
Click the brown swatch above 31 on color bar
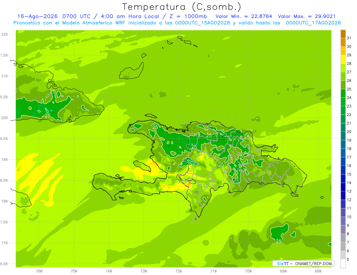coord(343,34)
